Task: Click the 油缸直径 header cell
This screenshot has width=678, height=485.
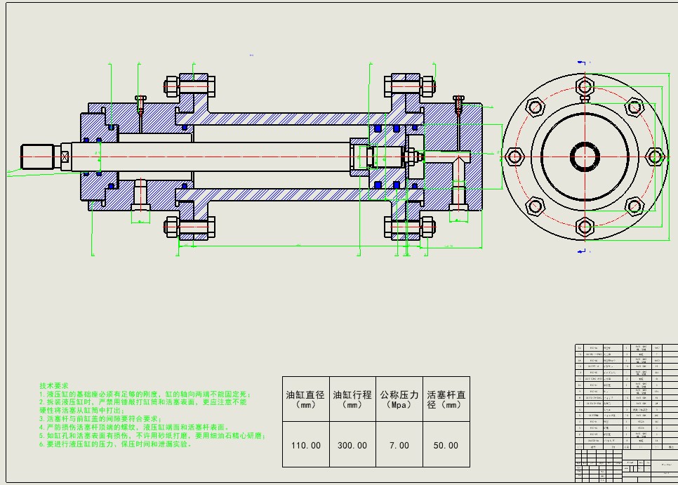Action: point(306,399)
